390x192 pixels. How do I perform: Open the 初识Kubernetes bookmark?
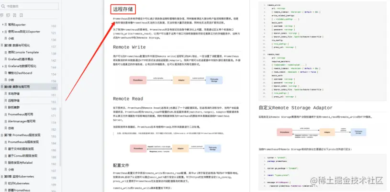19,183
